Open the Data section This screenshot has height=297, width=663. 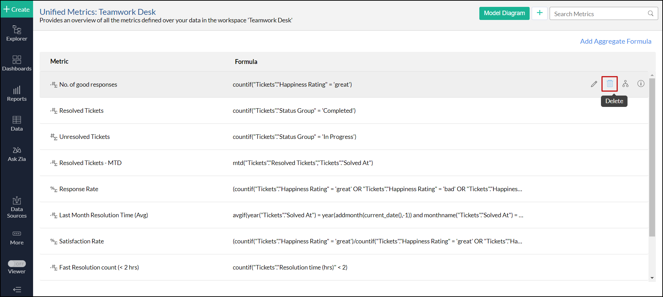pos(17,124)
